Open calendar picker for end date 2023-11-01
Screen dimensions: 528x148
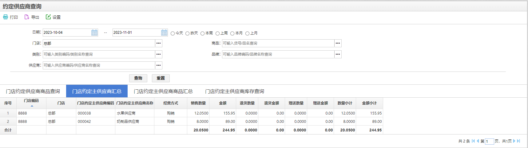164,33
